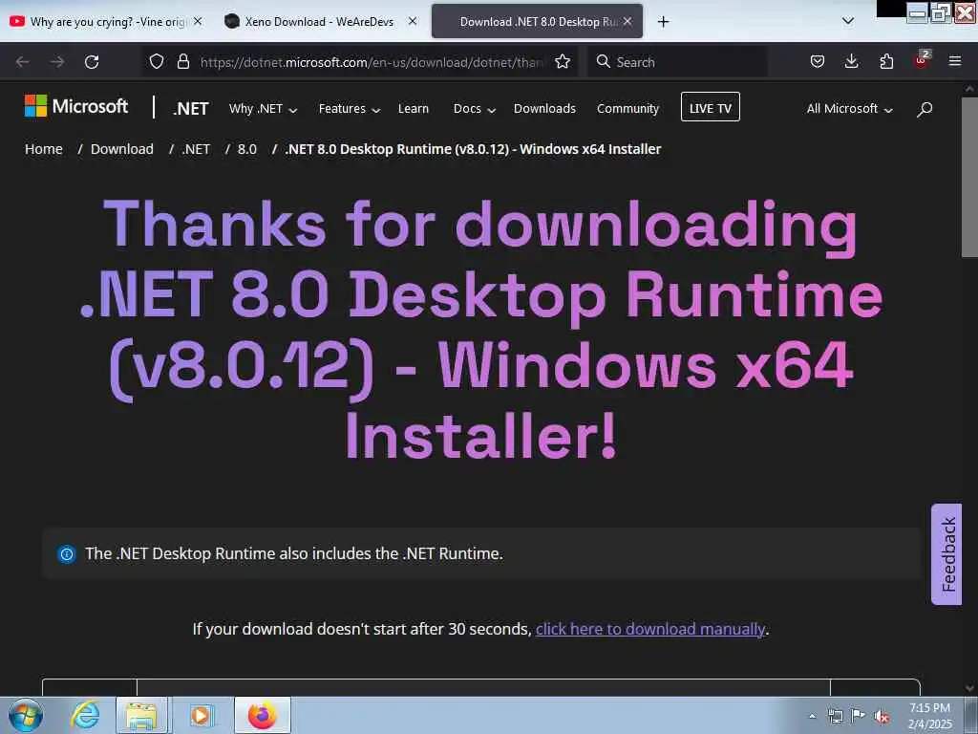
Task: Go to Download breadcrumb
Action: point(121,149)
